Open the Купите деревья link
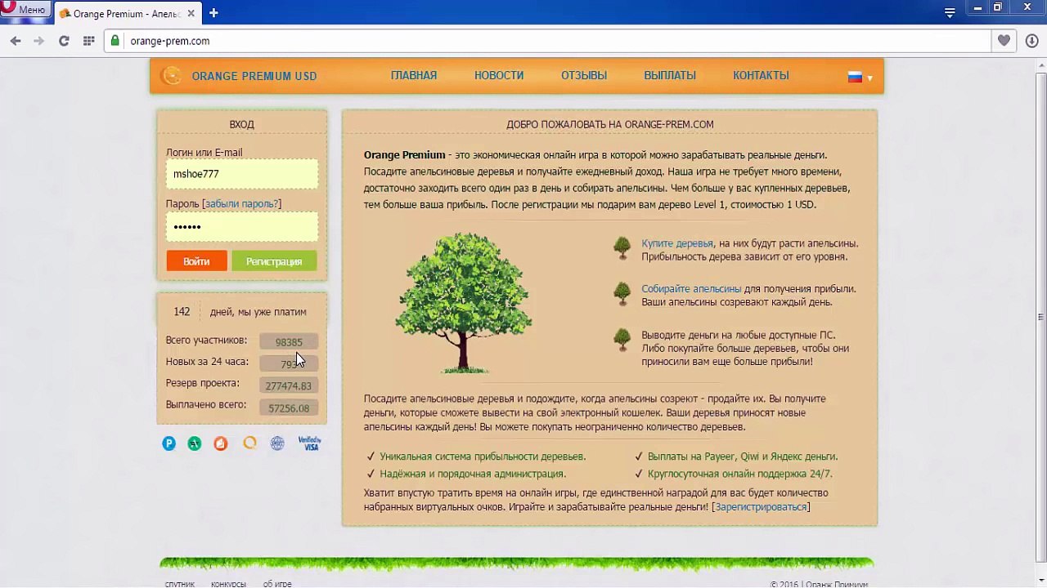This screenshot has width=1047, height=588. tap(677, 243)
